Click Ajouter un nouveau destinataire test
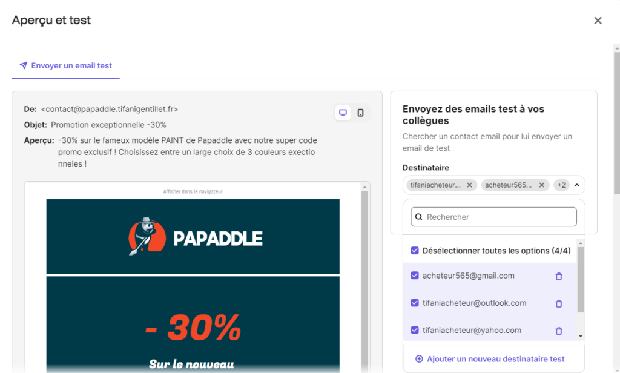The height and width of the screenshot is (373, 620). tap(490, 359)
